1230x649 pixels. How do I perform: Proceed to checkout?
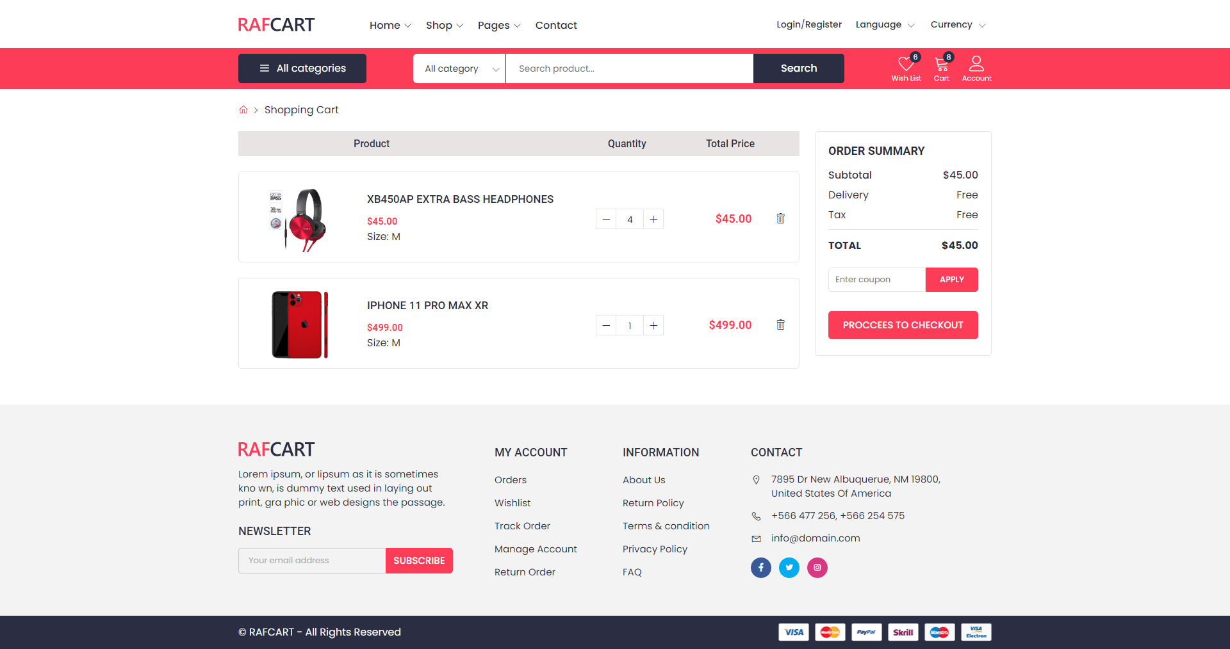903,325
